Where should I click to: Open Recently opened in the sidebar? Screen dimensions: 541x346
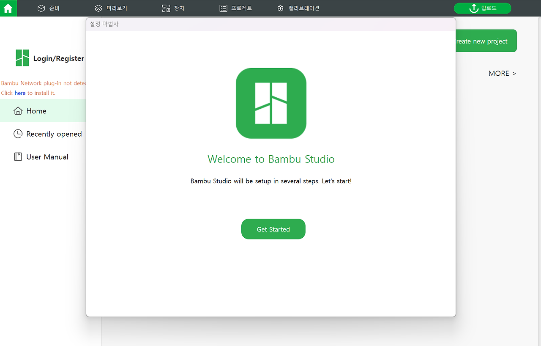tap(43, 134)
